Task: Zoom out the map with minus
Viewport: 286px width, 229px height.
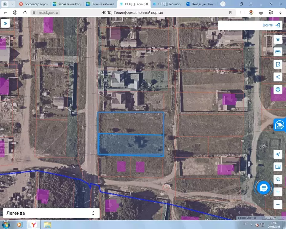Action: [x=278, y=204]
